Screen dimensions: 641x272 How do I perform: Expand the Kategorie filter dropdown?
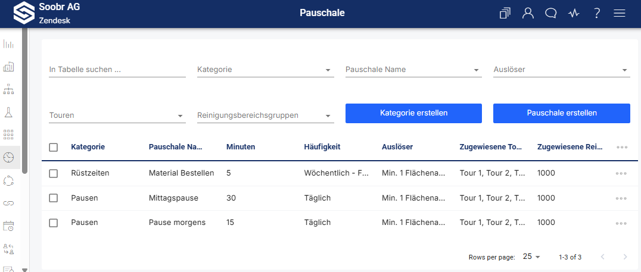click(265, 70)
